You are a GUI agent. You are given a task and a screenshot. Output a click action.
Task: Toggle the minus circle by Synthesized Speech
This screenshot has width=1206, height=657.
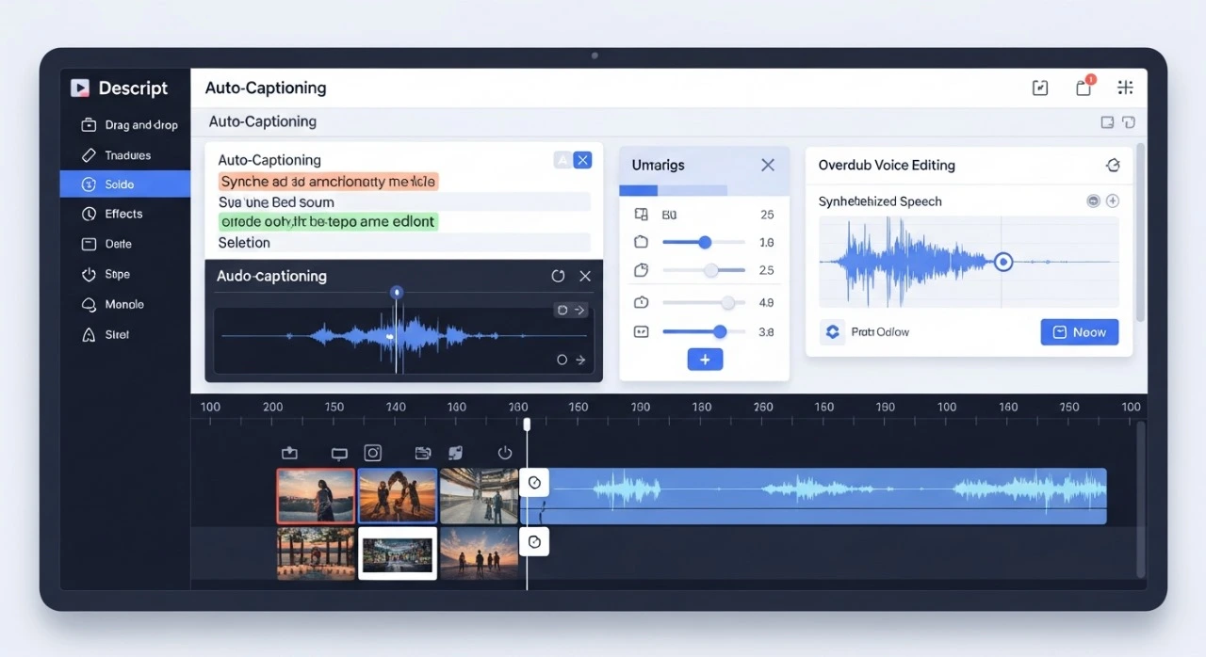1093,200
